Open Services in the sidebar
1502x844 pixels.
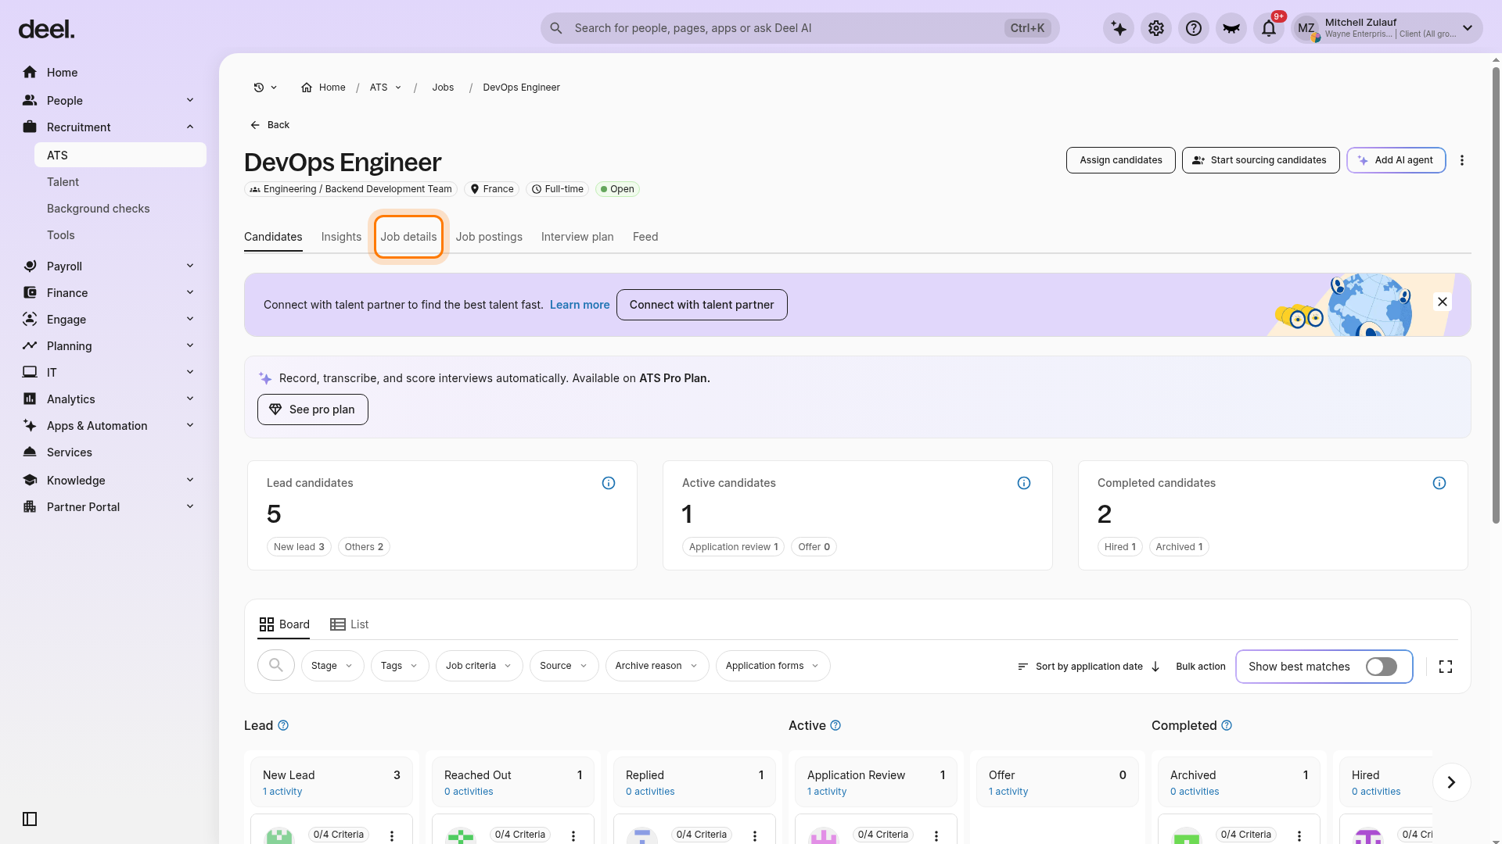[x=110, y=452]
